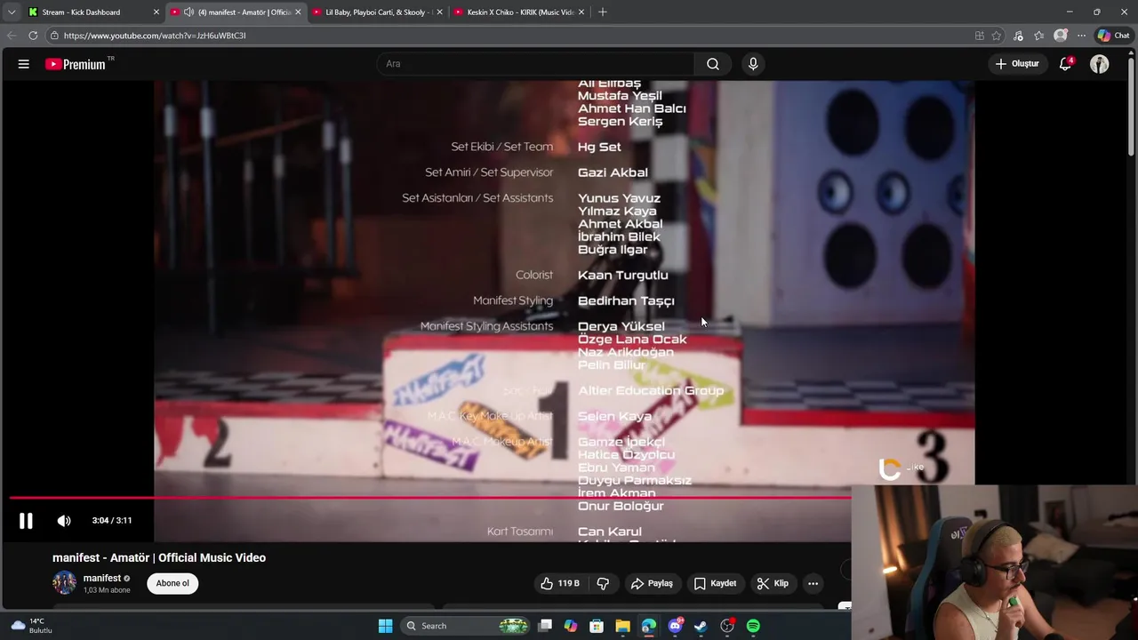The image size is (1138, 640).
Task: Click the taskbar Search box
Action: click(467, 626)
